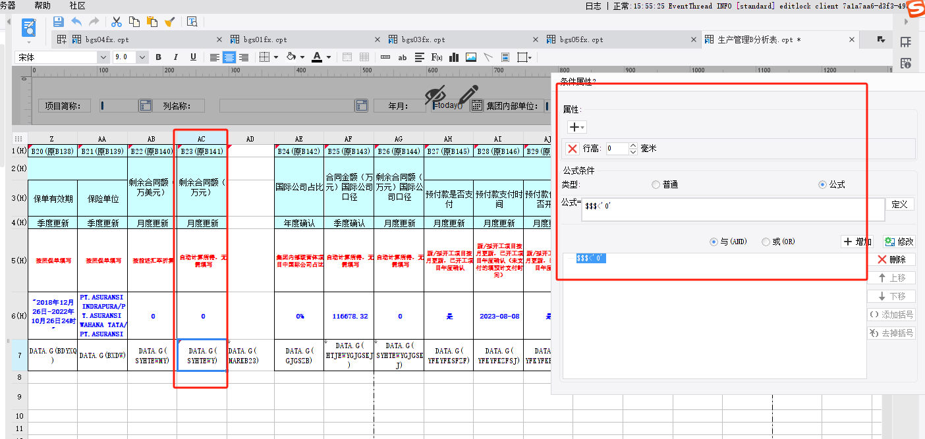This screenshot has width=925, height=439.
Task: Insert image element
Action: point(470,57)
